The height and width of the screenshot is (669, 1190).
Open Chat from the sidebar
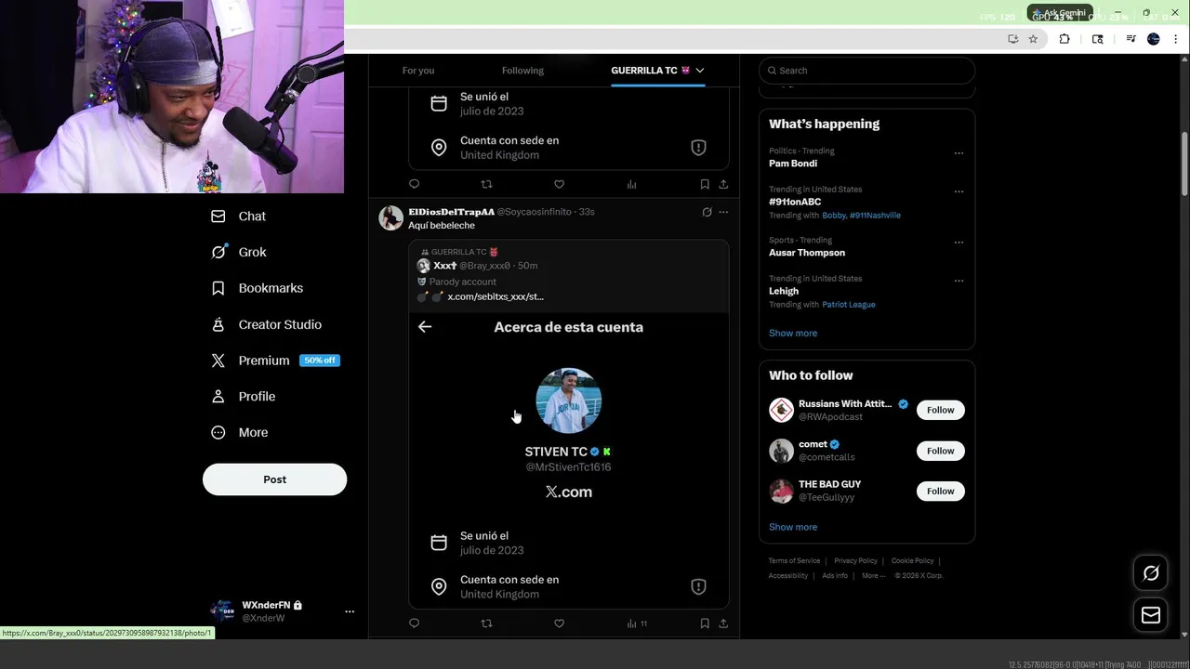coord(238,216)
